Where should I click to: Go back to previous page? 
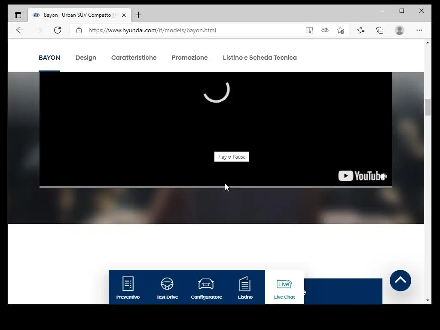coord(20,30)
